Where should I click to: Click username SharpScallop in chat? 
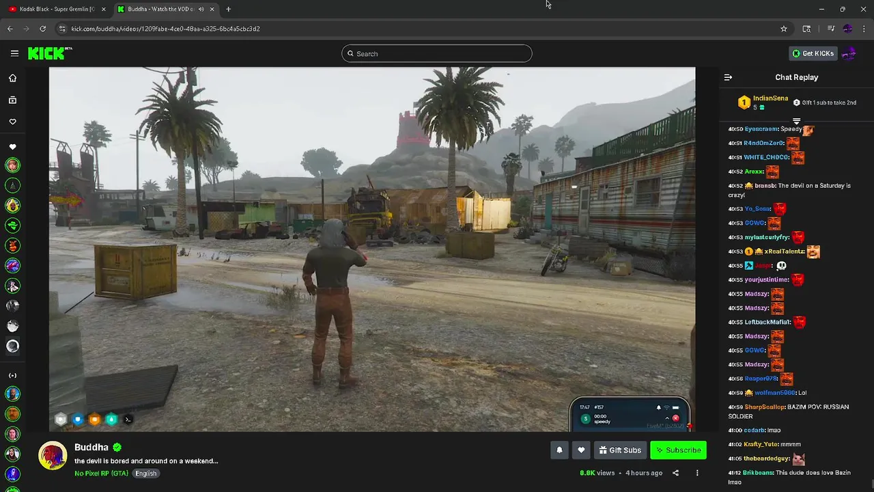(x=765, y=407)
